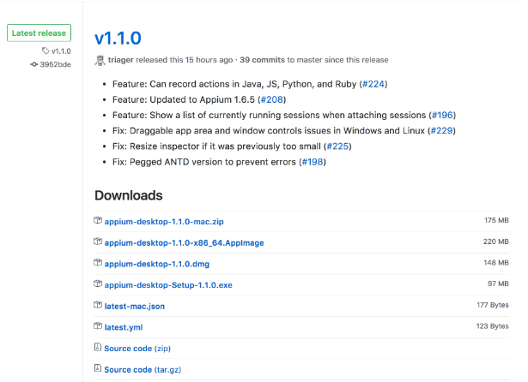Click the package icon beside the AppImage file
Screen dimensions: 528x382
pyautogui.click(x=98, y=242)
